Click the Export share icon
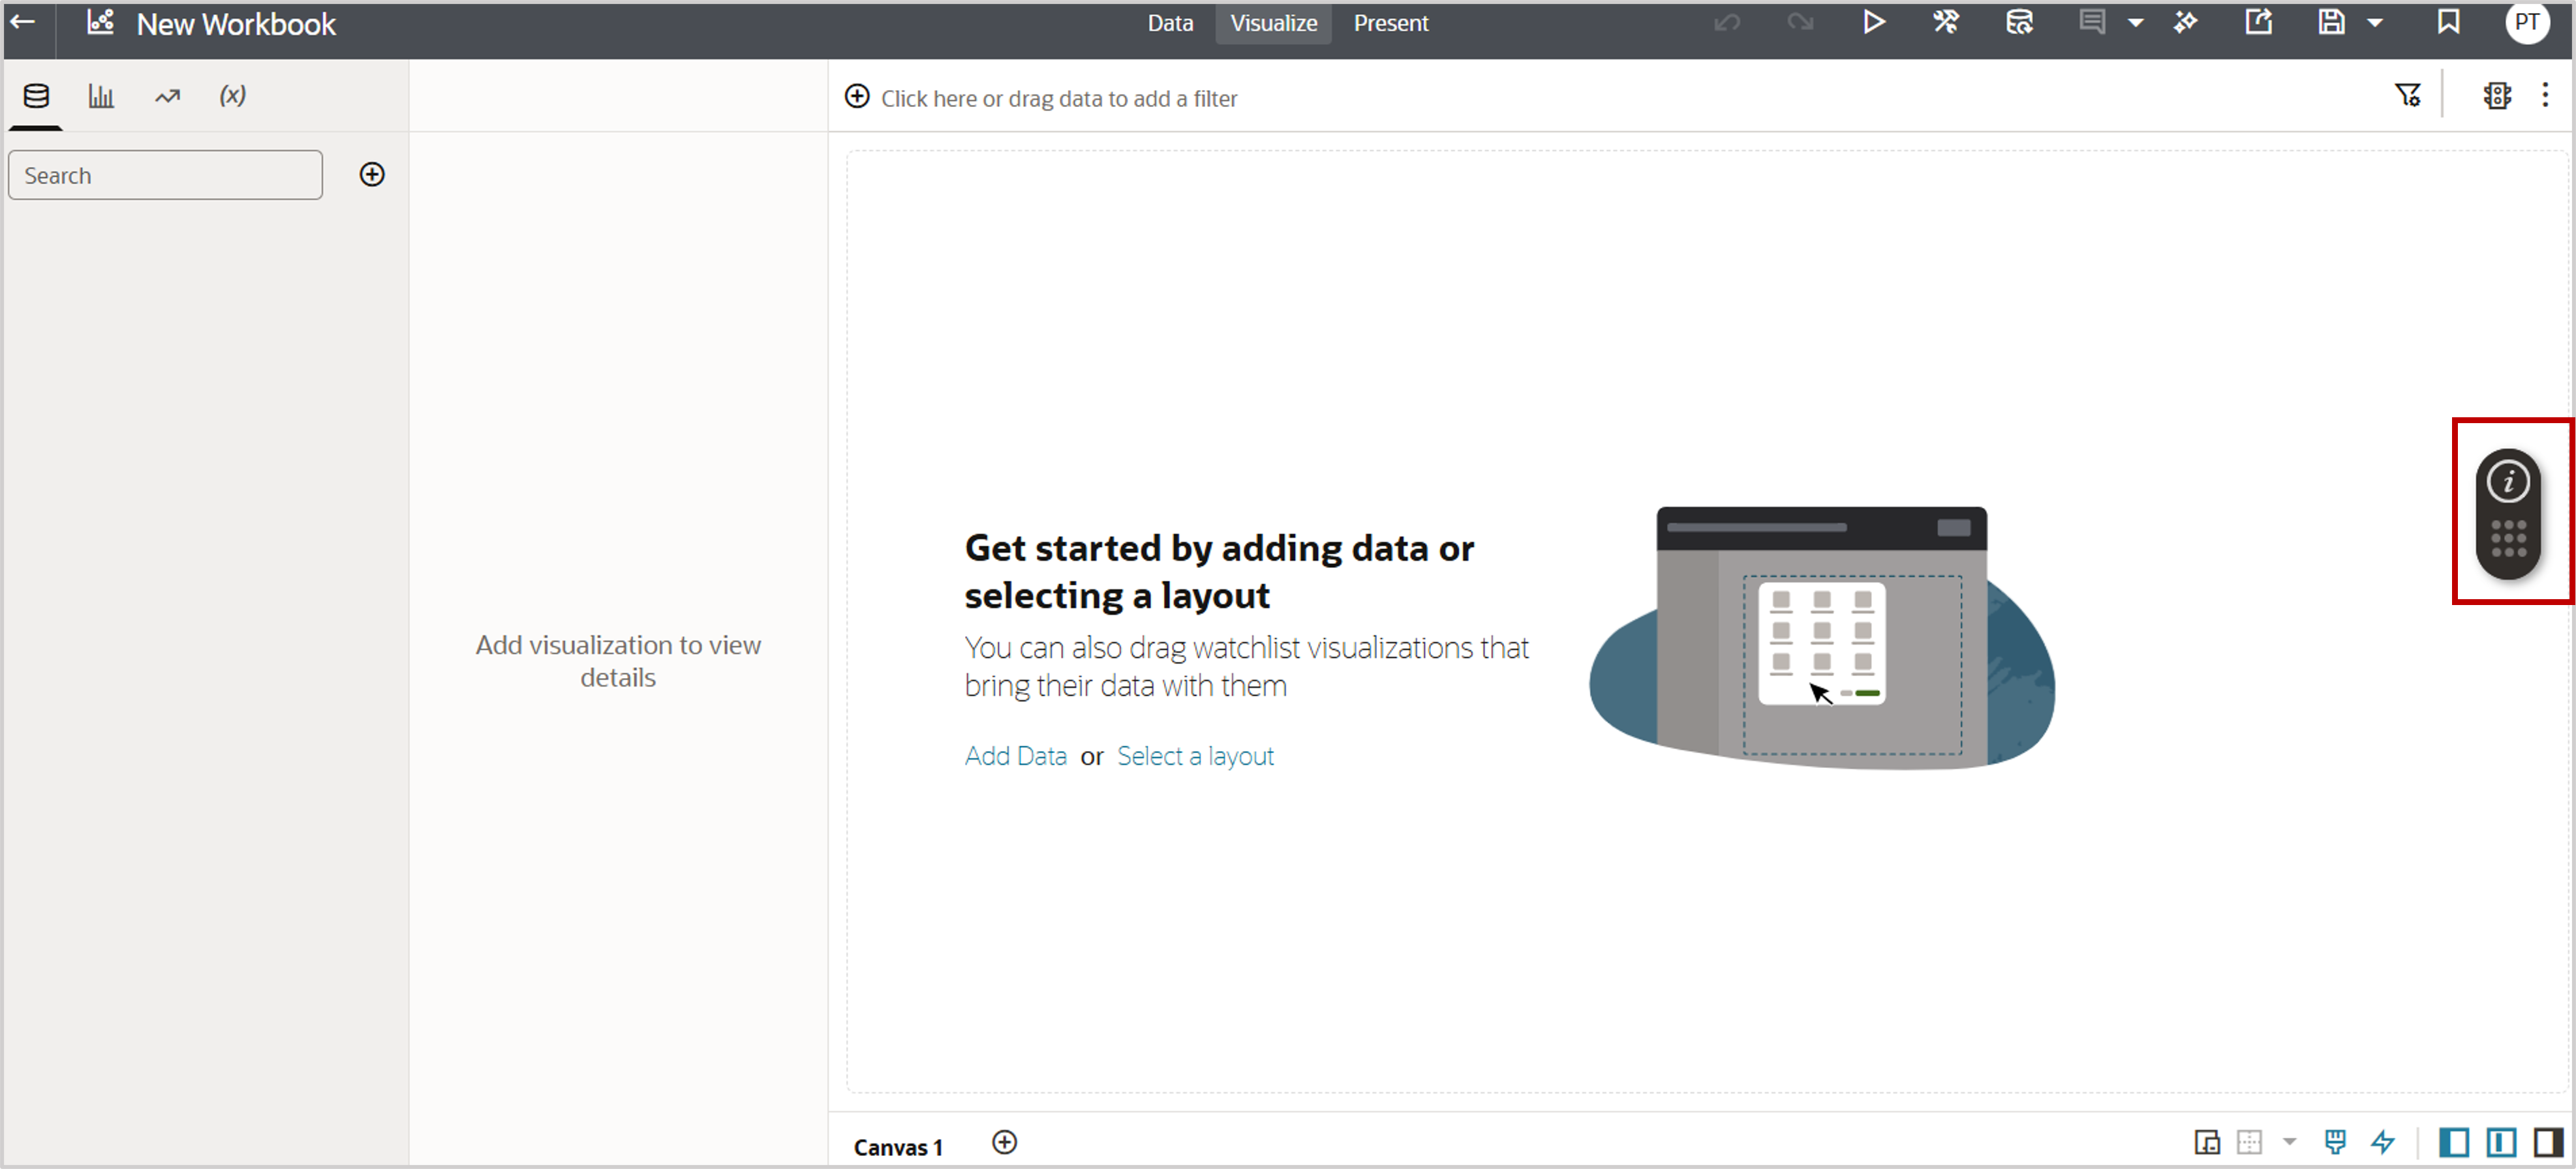The height and width of the screenshot is (1169, 2576). [x=2258, y=22]
